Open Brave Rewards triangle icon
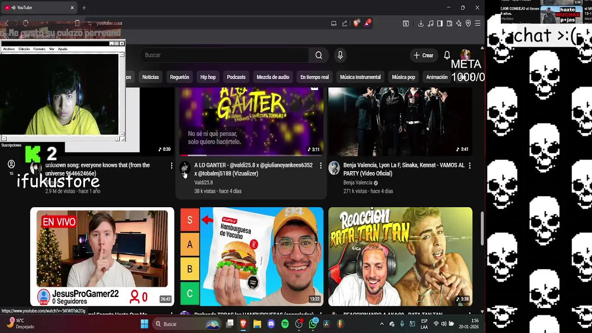Viewport: 592px width, 333px height. coord(367,23)
